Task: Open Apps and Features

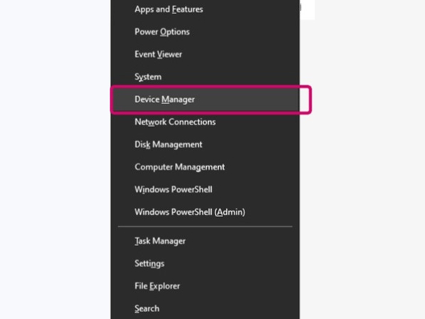Action: (205, 9)
